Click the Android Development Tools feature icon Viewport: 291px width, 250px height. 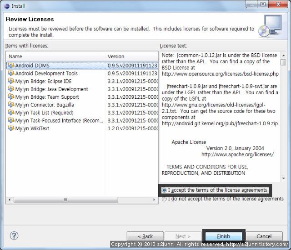11,73
